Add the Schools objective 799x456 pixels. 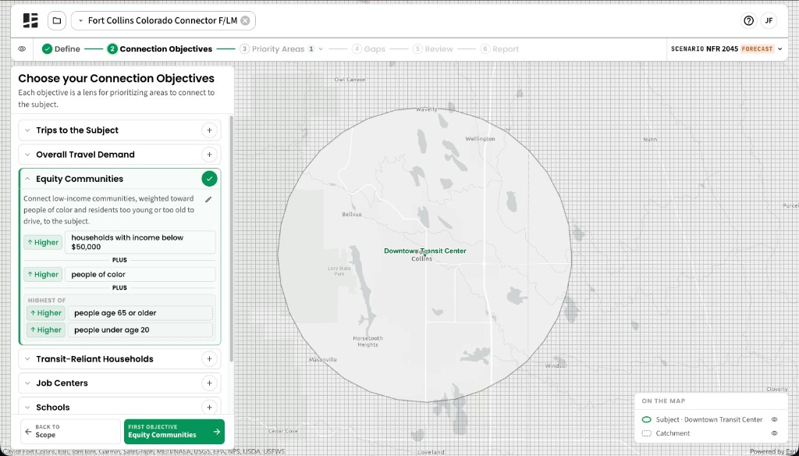tap(209, 408)
